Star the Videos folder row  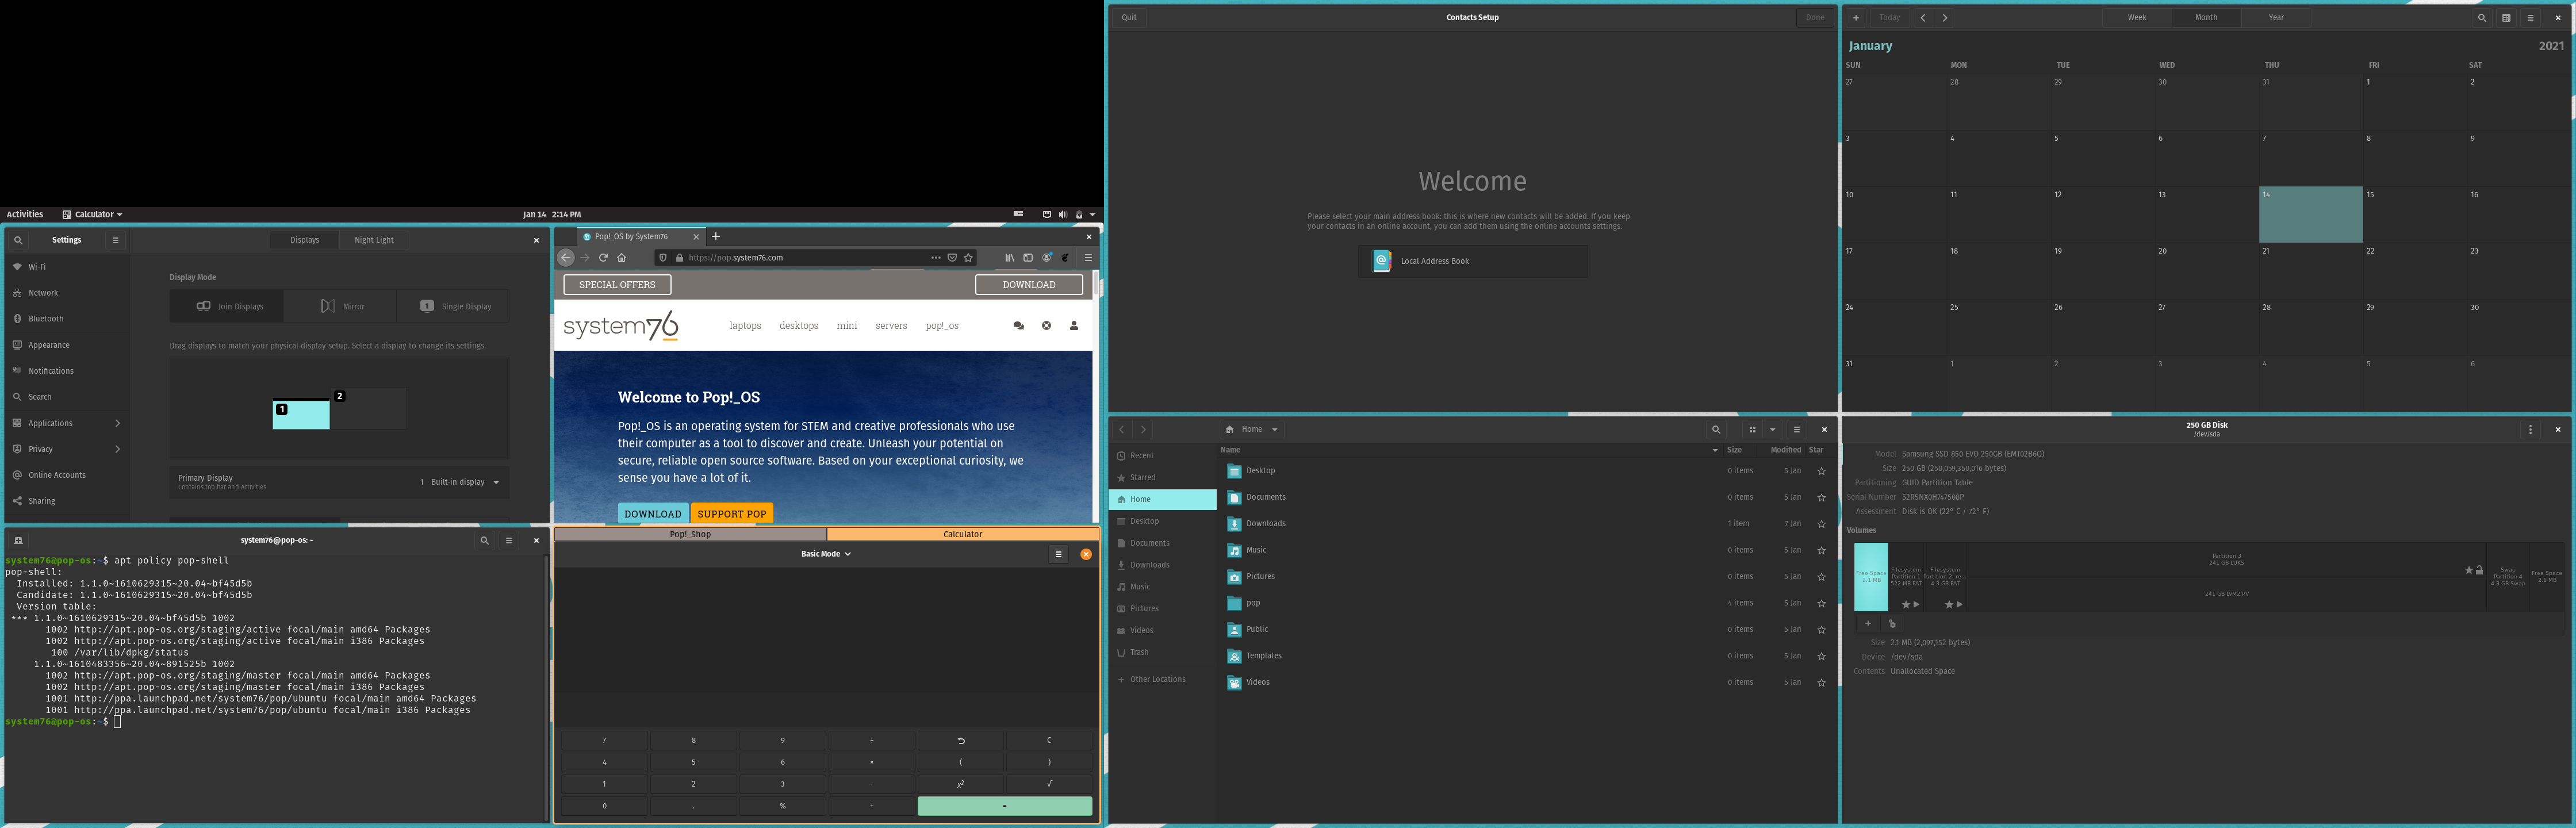coord(1821,683)
